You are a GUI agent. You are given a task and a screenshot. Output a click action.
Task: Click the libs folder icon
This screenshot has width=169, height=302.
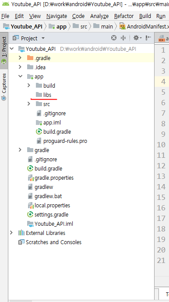39,95
